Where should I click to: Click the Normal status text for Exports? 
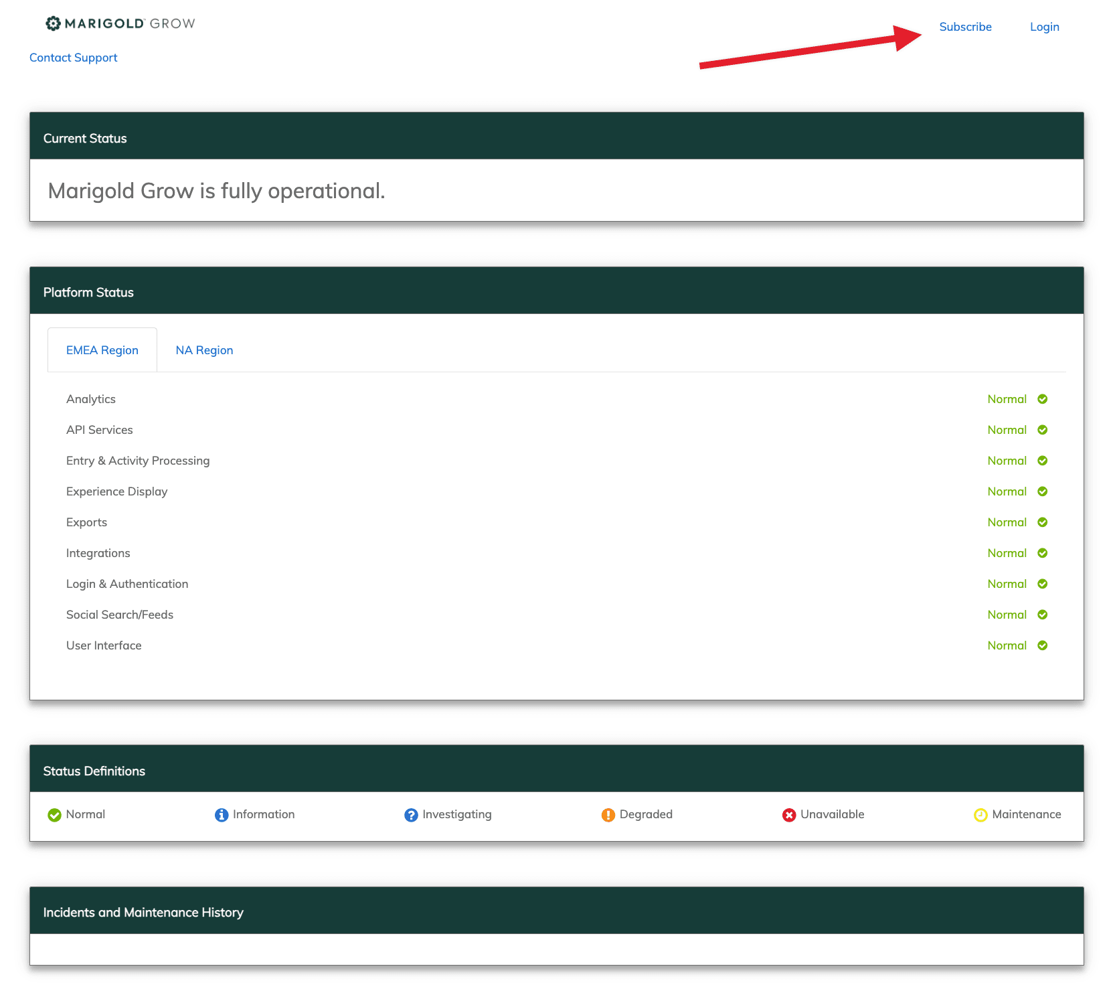(x=1007, y=522)
